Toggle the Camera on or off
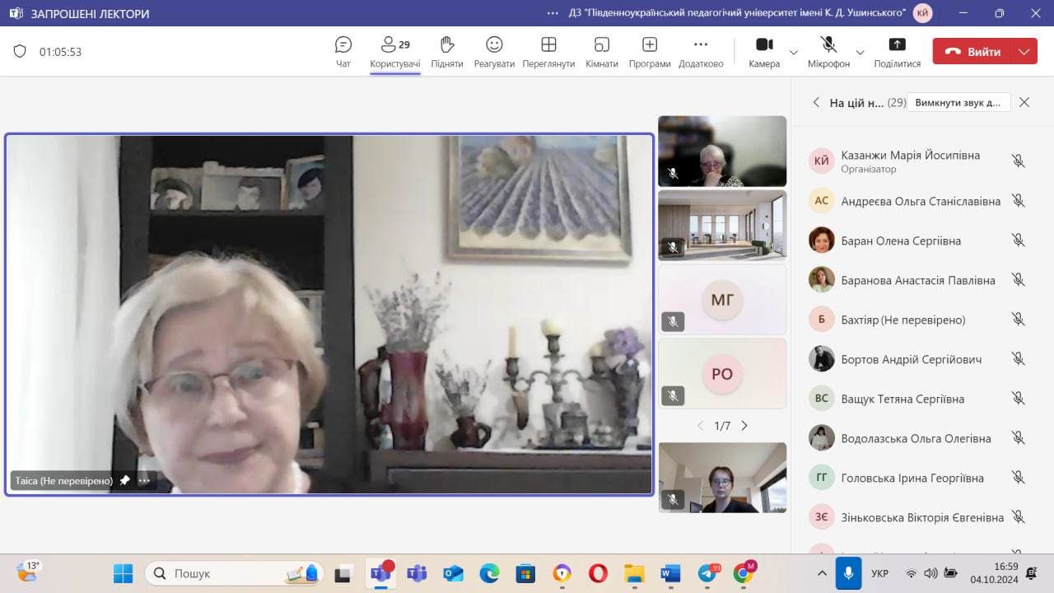 point(764,45)
